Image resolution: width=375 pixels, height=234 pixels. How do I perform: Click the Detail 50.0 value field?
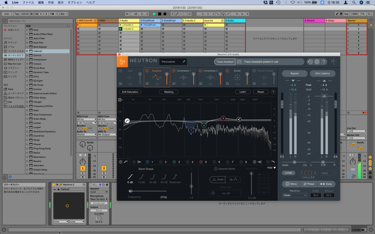pos(316,195)
